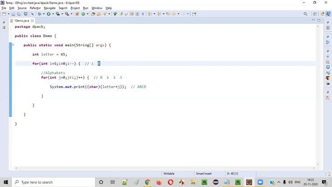Minimize the editor area
This screenshot has height=187, width=332.
(x=313, y=20)
